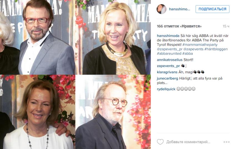This screenshot has height=149, width=235.
Task: Open the hansshimoda profile avatar
Action: pyautogui.click(x=161, y=9)
